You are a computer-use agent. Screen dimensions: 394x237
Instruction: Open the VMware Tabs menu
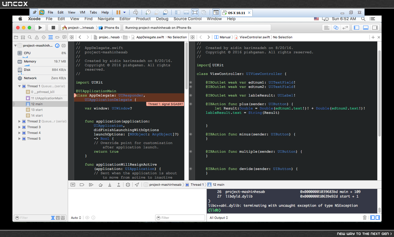pyautogui.click(x=93, y=12)
